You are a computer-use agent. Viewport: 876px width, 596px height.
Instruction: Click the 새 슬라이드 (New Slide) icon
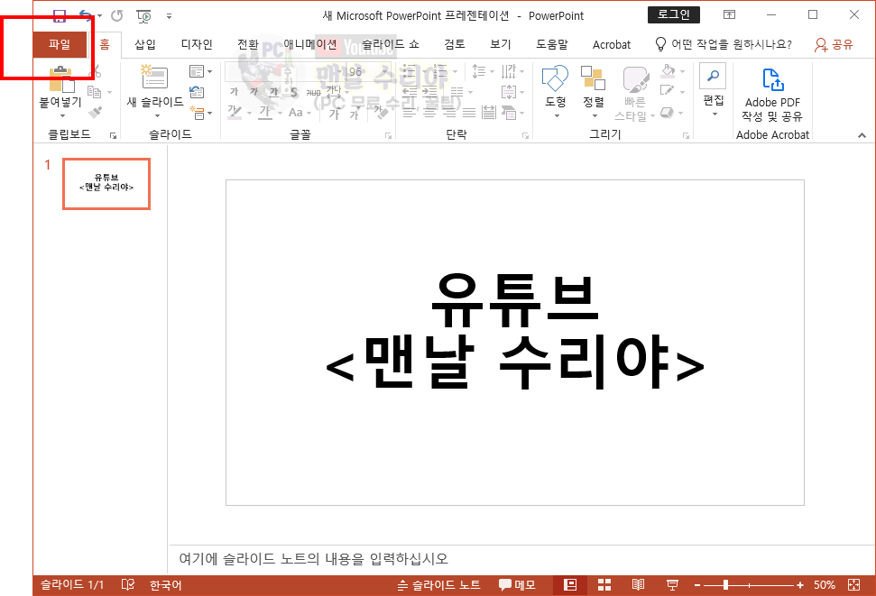pos(154,78)
